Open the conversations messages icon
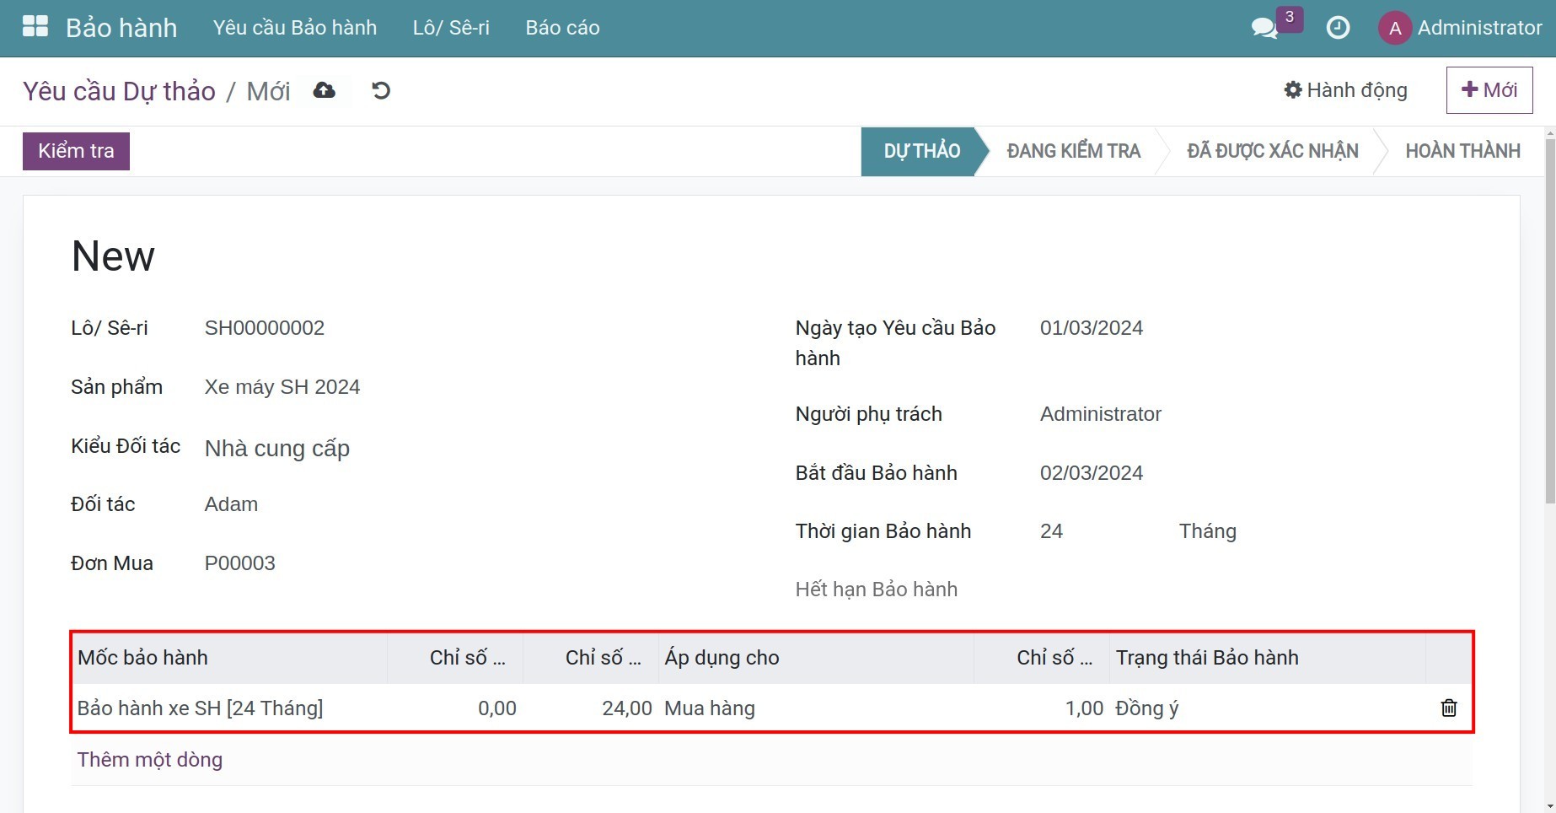The image size is (1556, 813). coord(1264,28)
